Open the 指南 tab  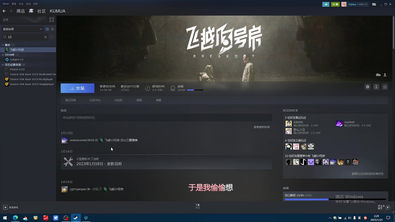point(139,100)
